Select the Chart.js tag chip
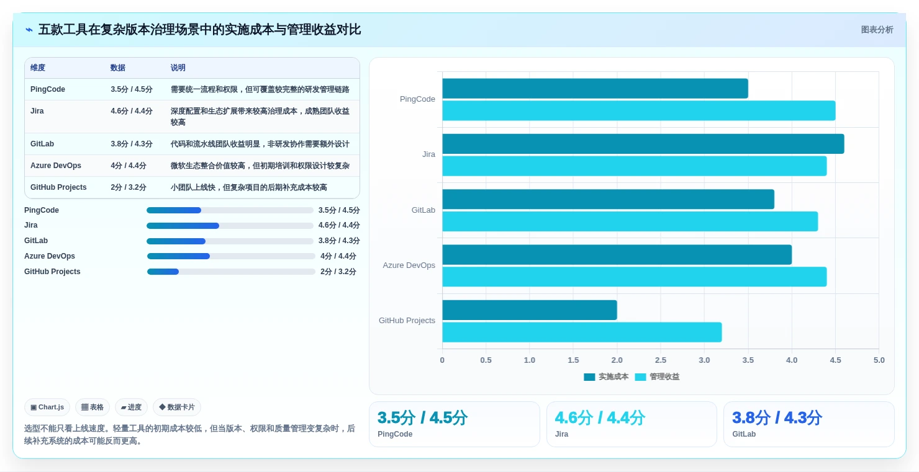Screen dimensions: 919x472 47,407
